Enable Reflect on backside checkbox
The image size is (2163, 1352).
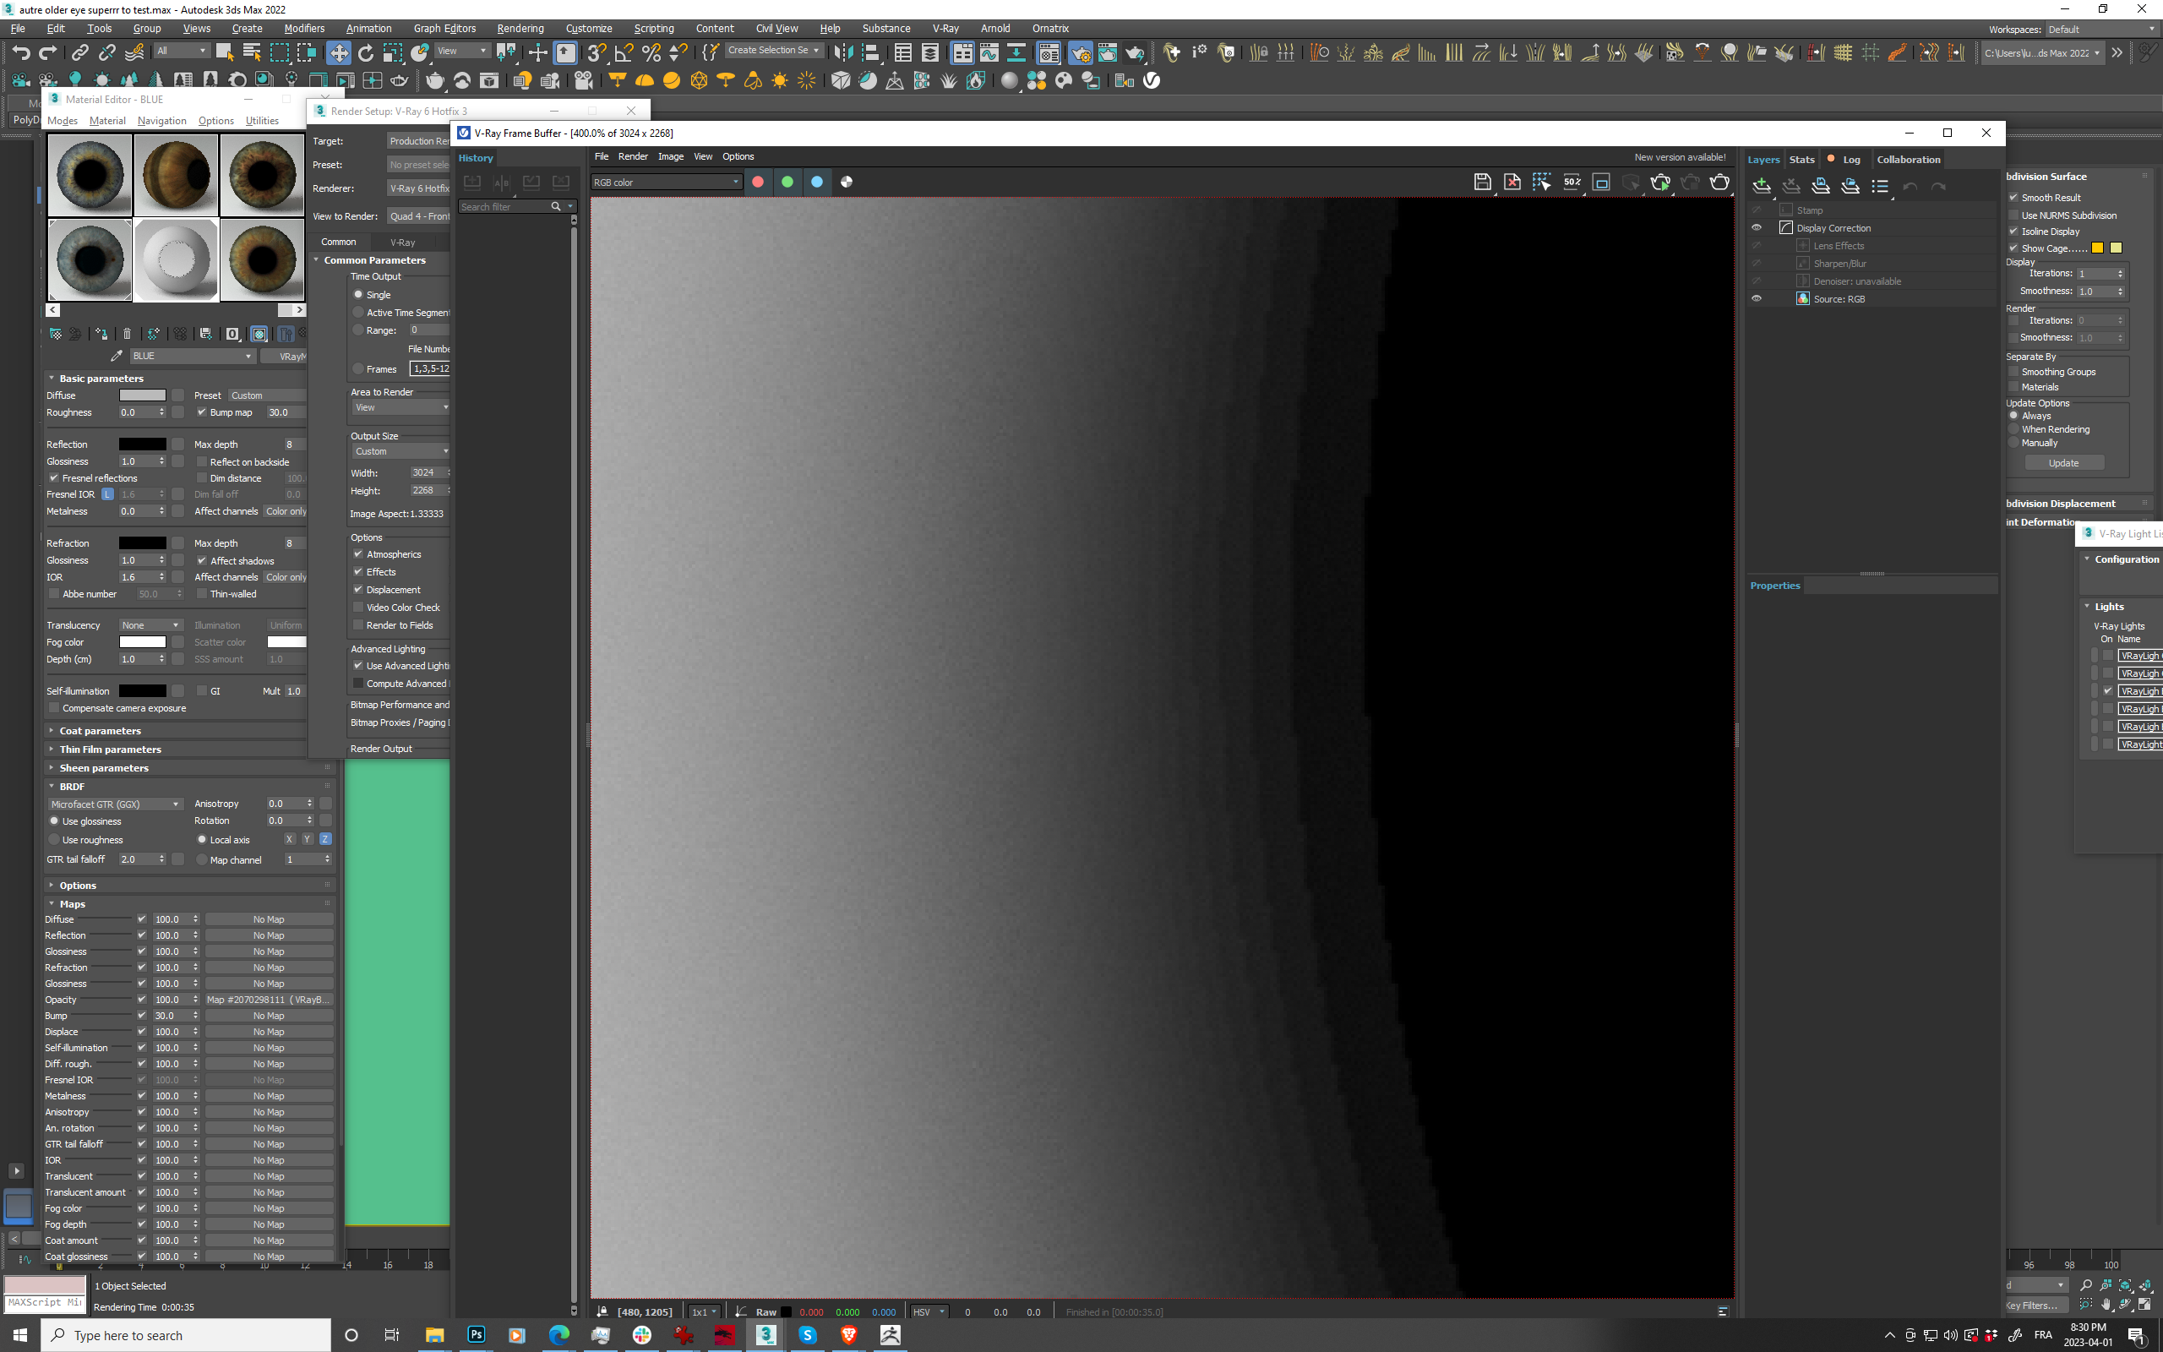point(201,462)
